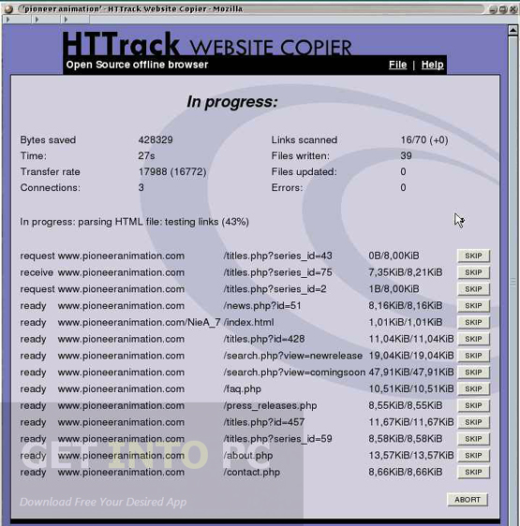Open the Help menu link
Image resolution: width=520 pixels, height=526 pixels.
tap(432, 65)
